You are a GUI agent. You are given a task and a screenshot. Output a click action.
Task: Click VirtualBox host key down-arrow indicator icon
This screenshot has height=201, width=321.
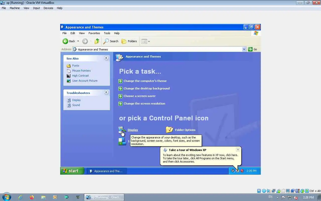[307, 191]
